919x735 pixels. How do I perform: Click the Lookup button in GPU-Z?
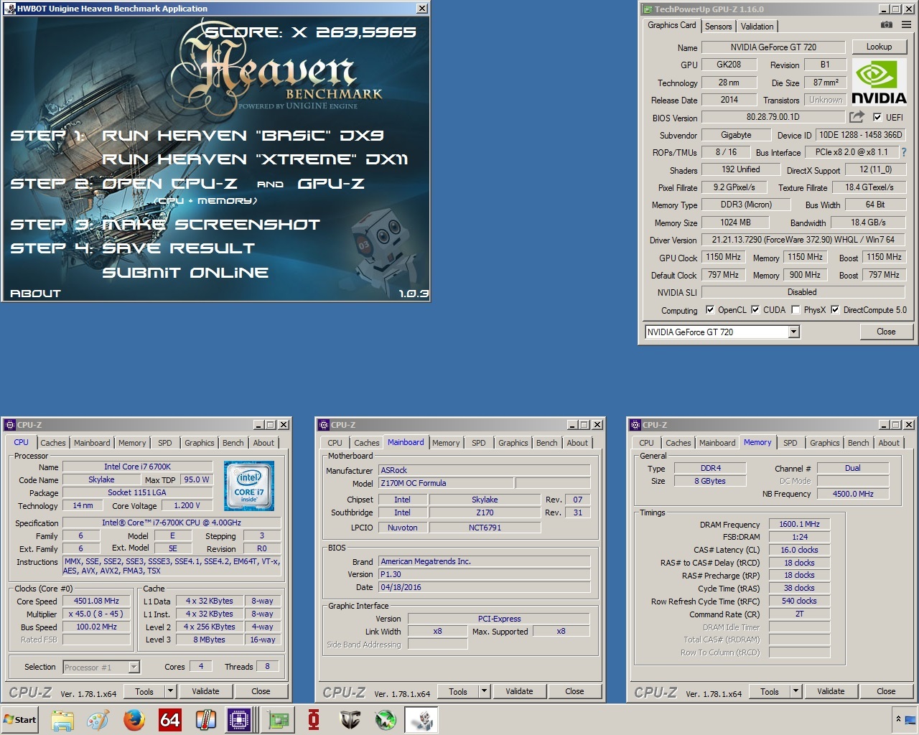[x=879, y=47]
